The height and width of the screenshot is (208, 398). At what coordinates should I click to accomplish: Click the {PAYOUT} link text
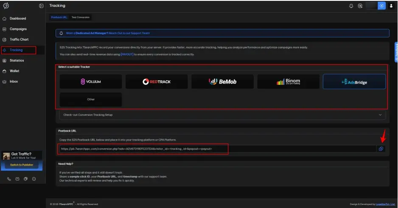click(x=127, y=54)
